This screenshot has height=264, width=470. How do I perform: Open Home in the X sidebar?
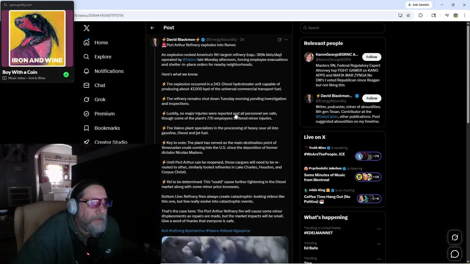96,43
